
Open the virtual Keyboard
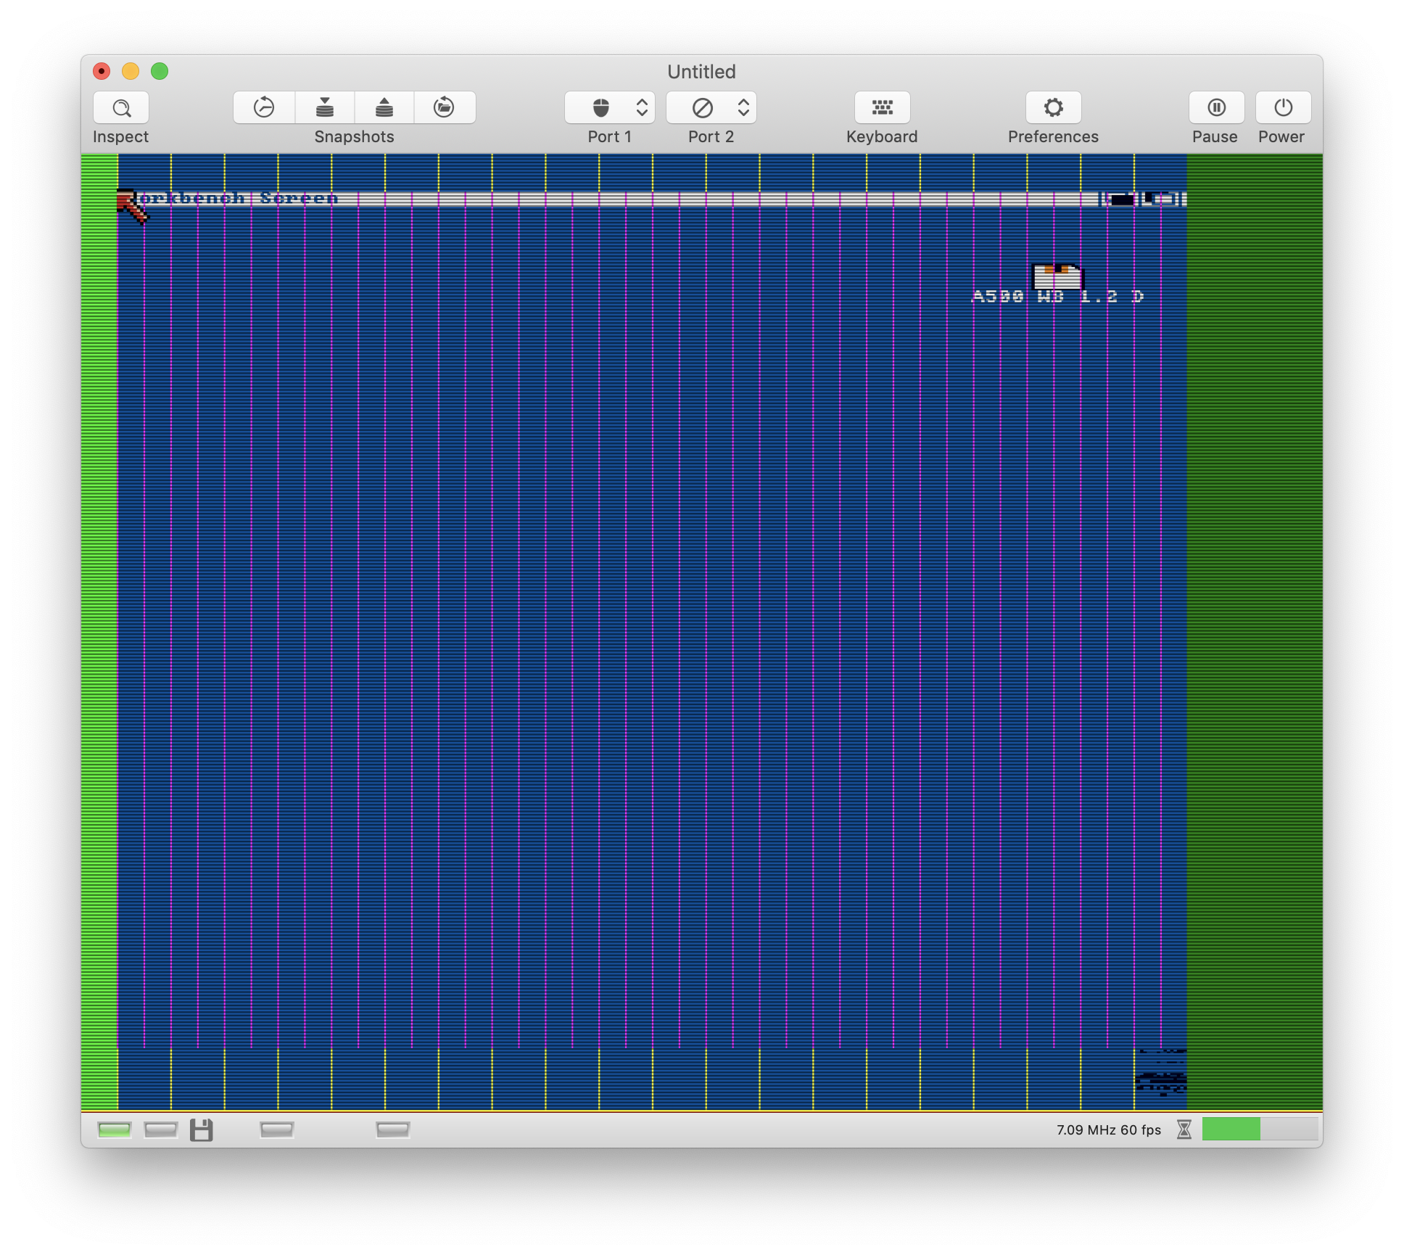click(882, 108)
